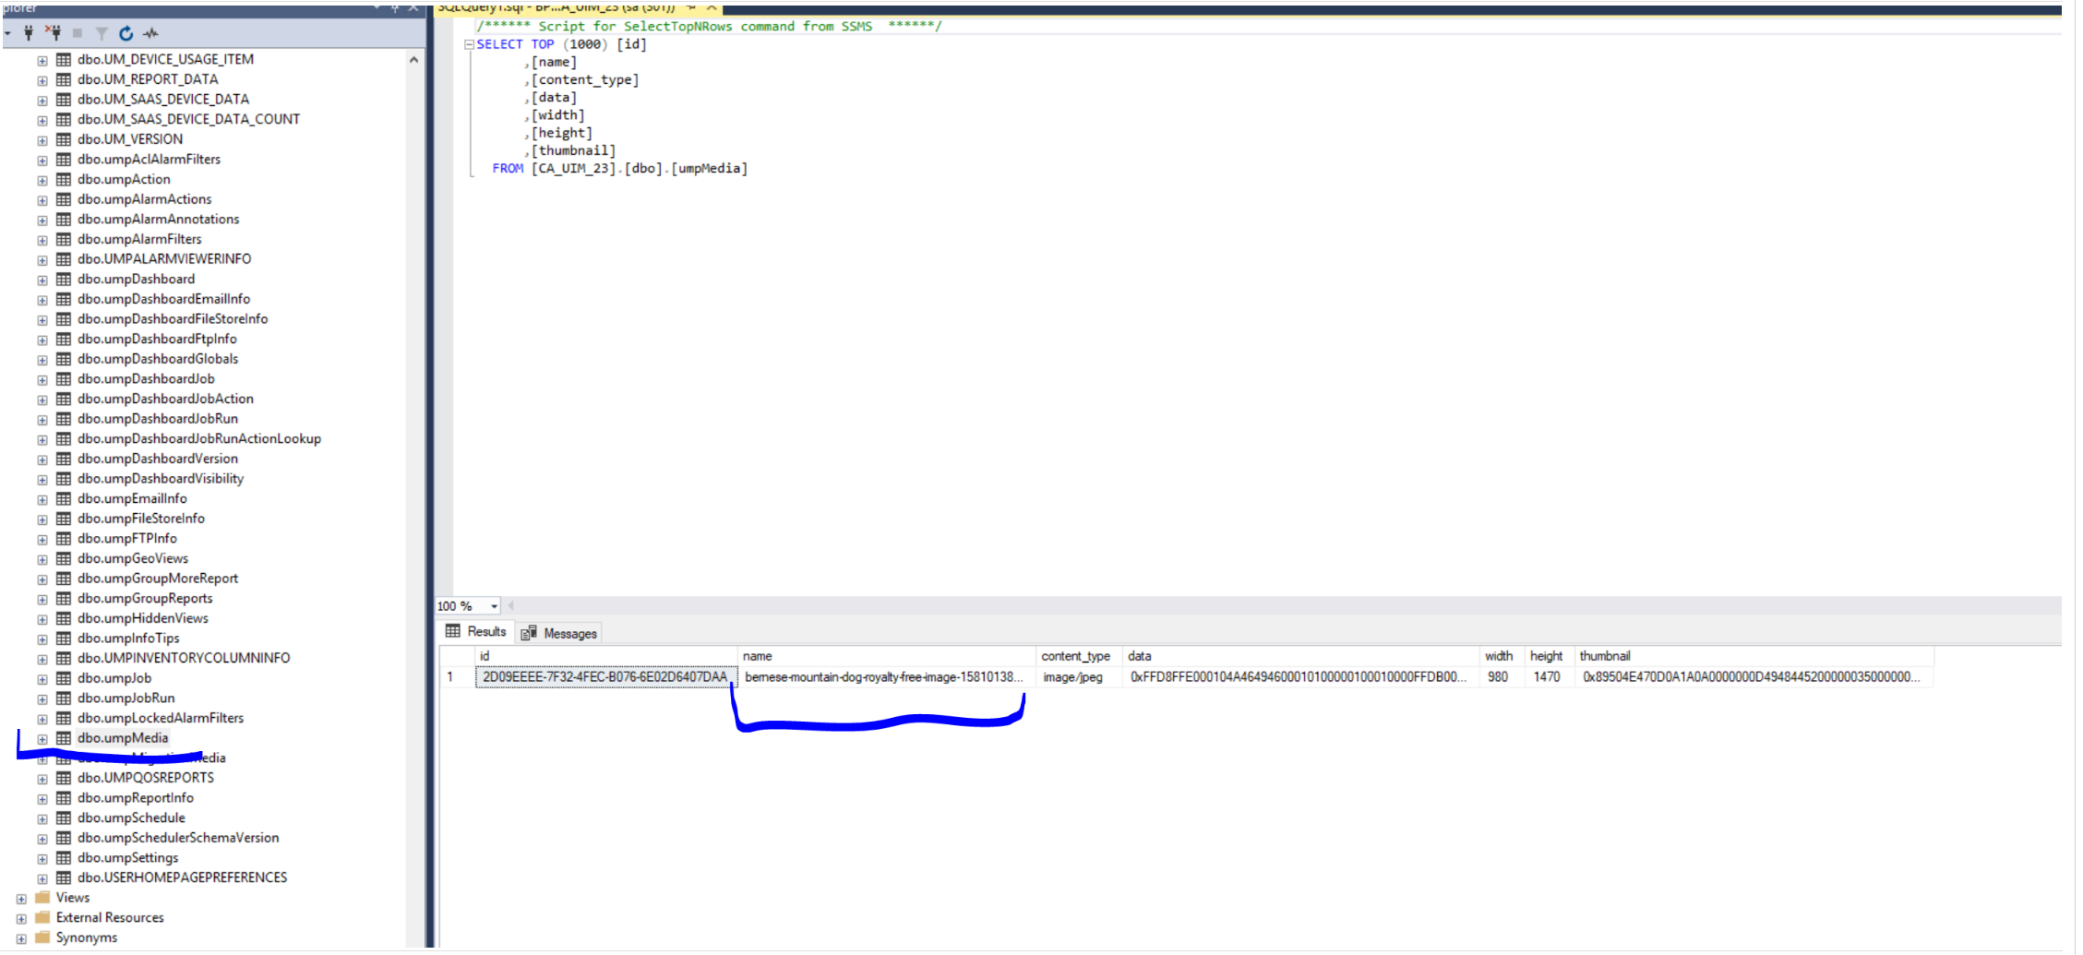Select dbo.UMPINVENTORYCOLUMNINFO in the tree
Image resolution: width=2083 pixels, height=955 pixels.
(x=184, y=658)
